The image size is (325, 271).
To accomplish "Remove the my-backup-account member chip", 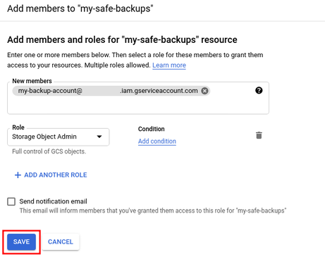I will tap(204, 91).
